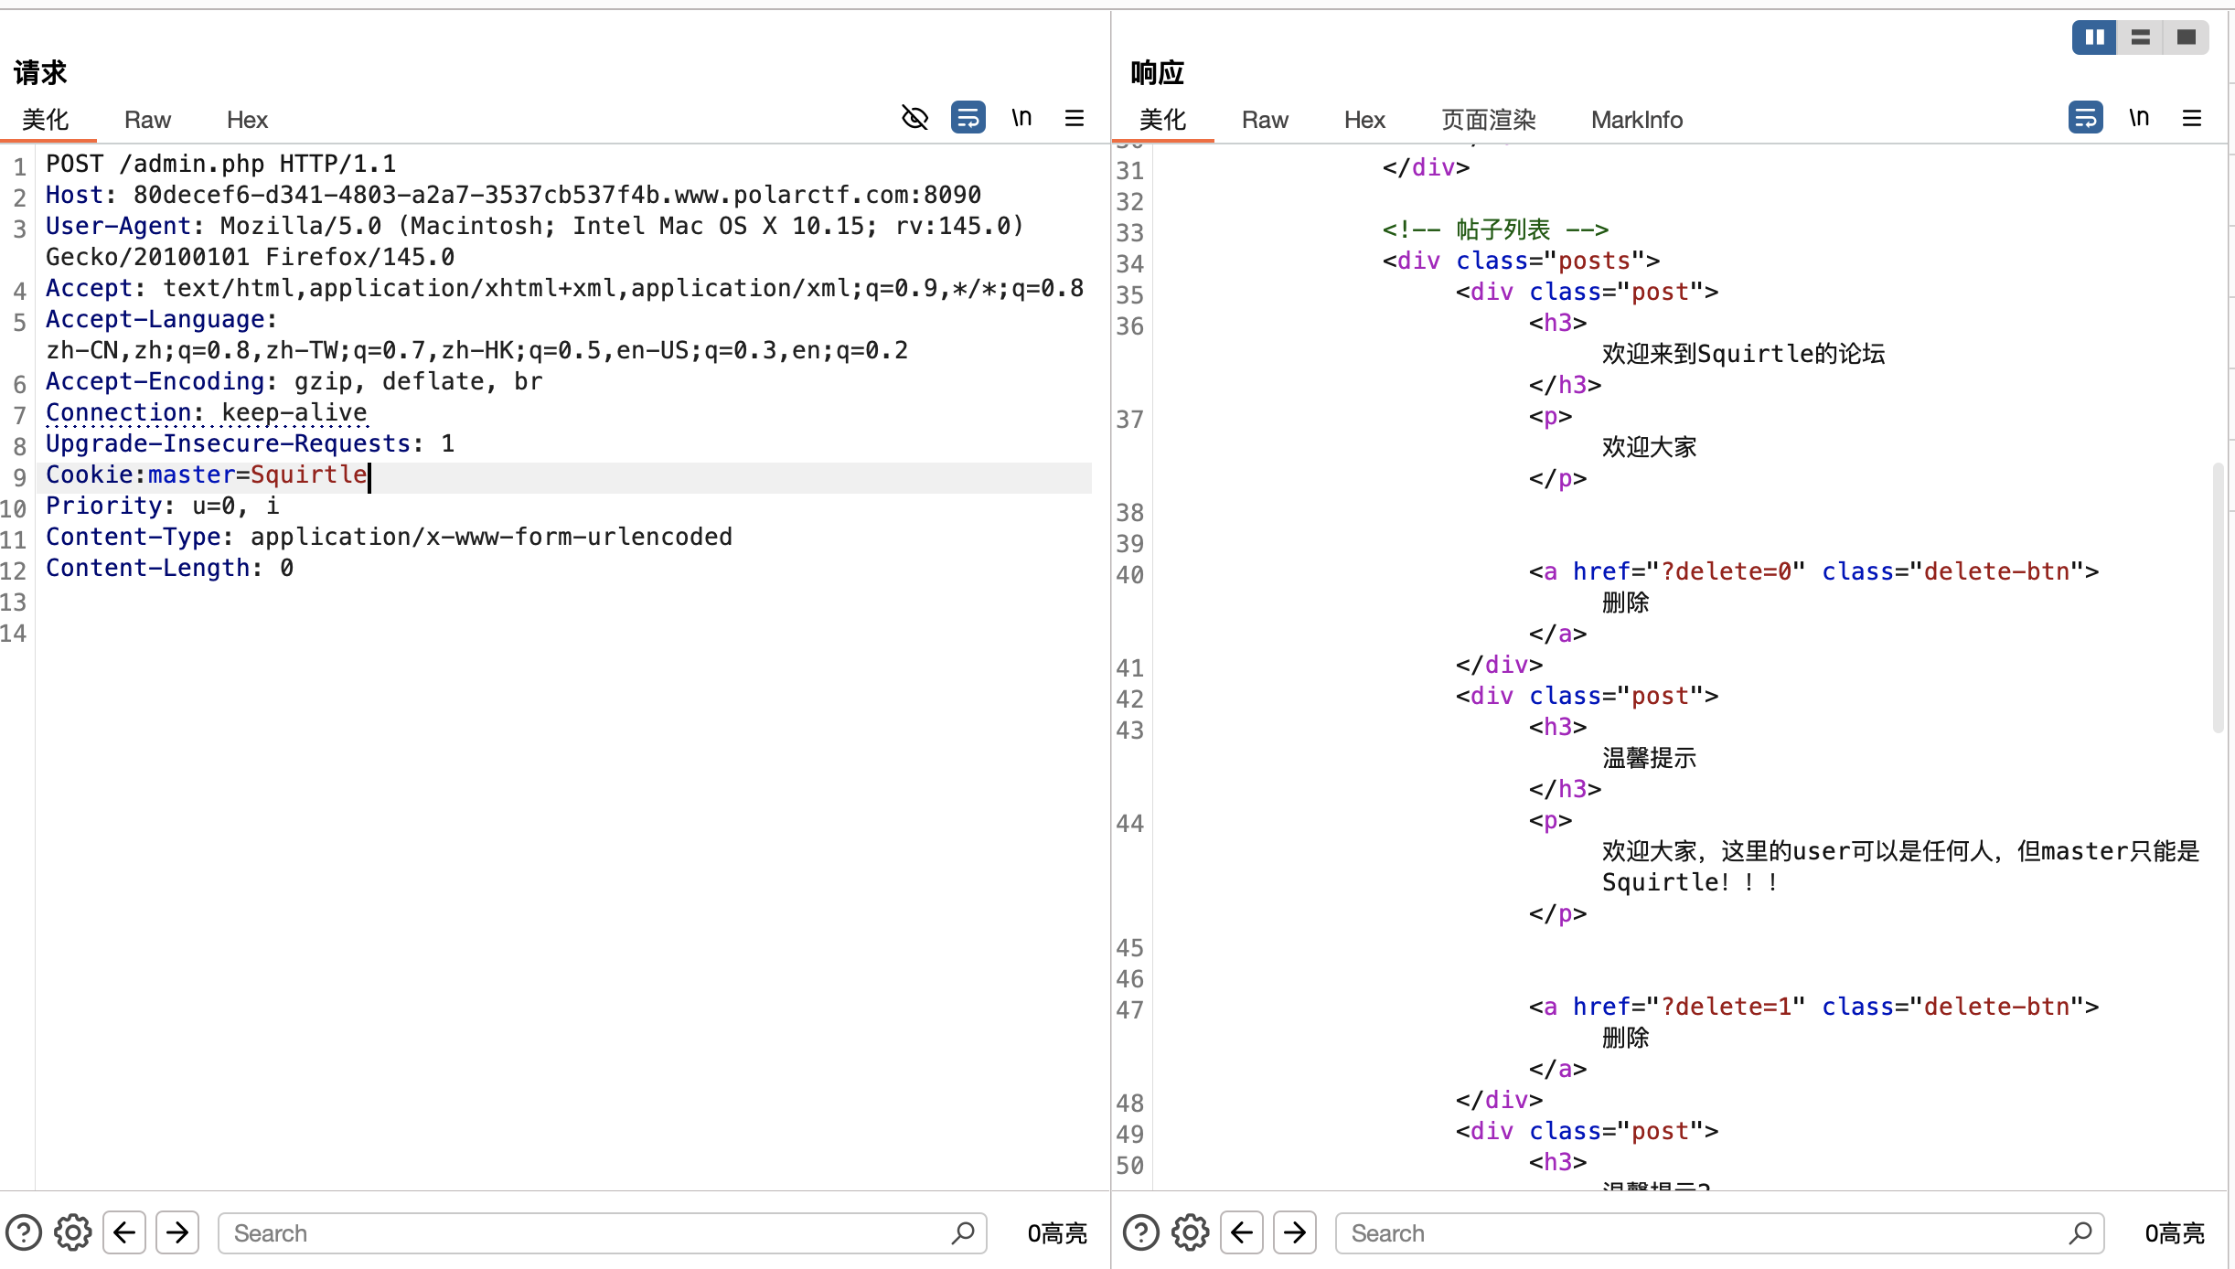This screenshot has height=1269, width=2235.
Task: Open help for the request search bar
Action: tap(24, 1232)
